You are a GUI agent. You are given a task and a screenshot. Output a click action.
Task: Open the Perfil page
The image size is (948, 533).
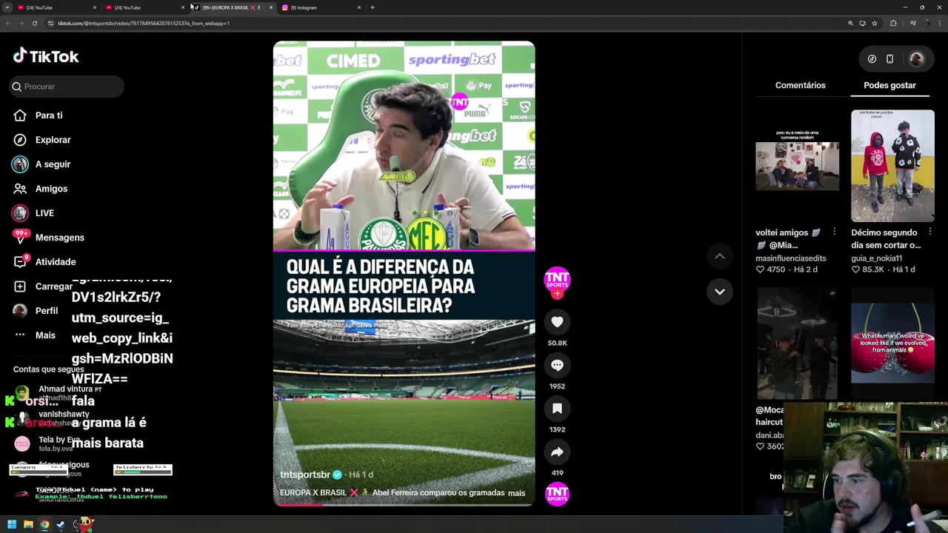coord(46,311)
